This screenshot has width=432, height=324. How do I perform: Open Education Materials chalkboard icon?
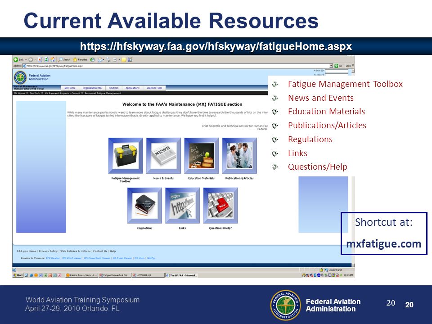[202, 156]
